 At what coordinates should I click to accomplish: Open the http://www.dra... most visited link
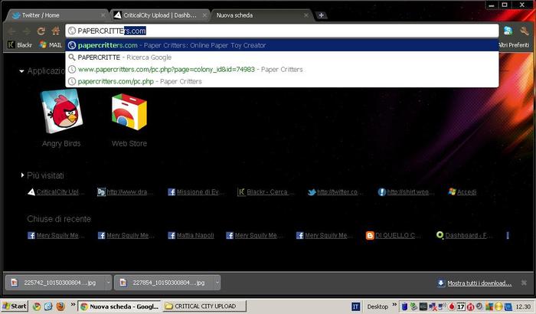click(x=125, y=192)
